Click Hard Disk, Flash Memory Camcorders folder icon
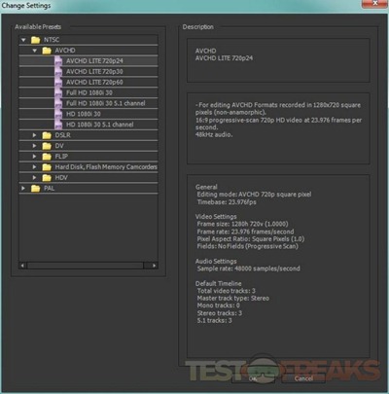The width and height of the screenshot is (389, 394). [47, 167]
